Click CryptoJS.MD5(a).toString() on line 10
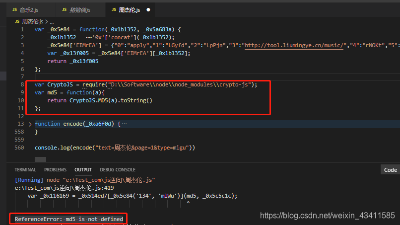 [x=111, y=100]
